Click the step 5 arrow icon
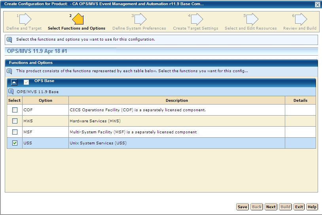322x215 pixels. pyautogui.click(x=252, y=19)
